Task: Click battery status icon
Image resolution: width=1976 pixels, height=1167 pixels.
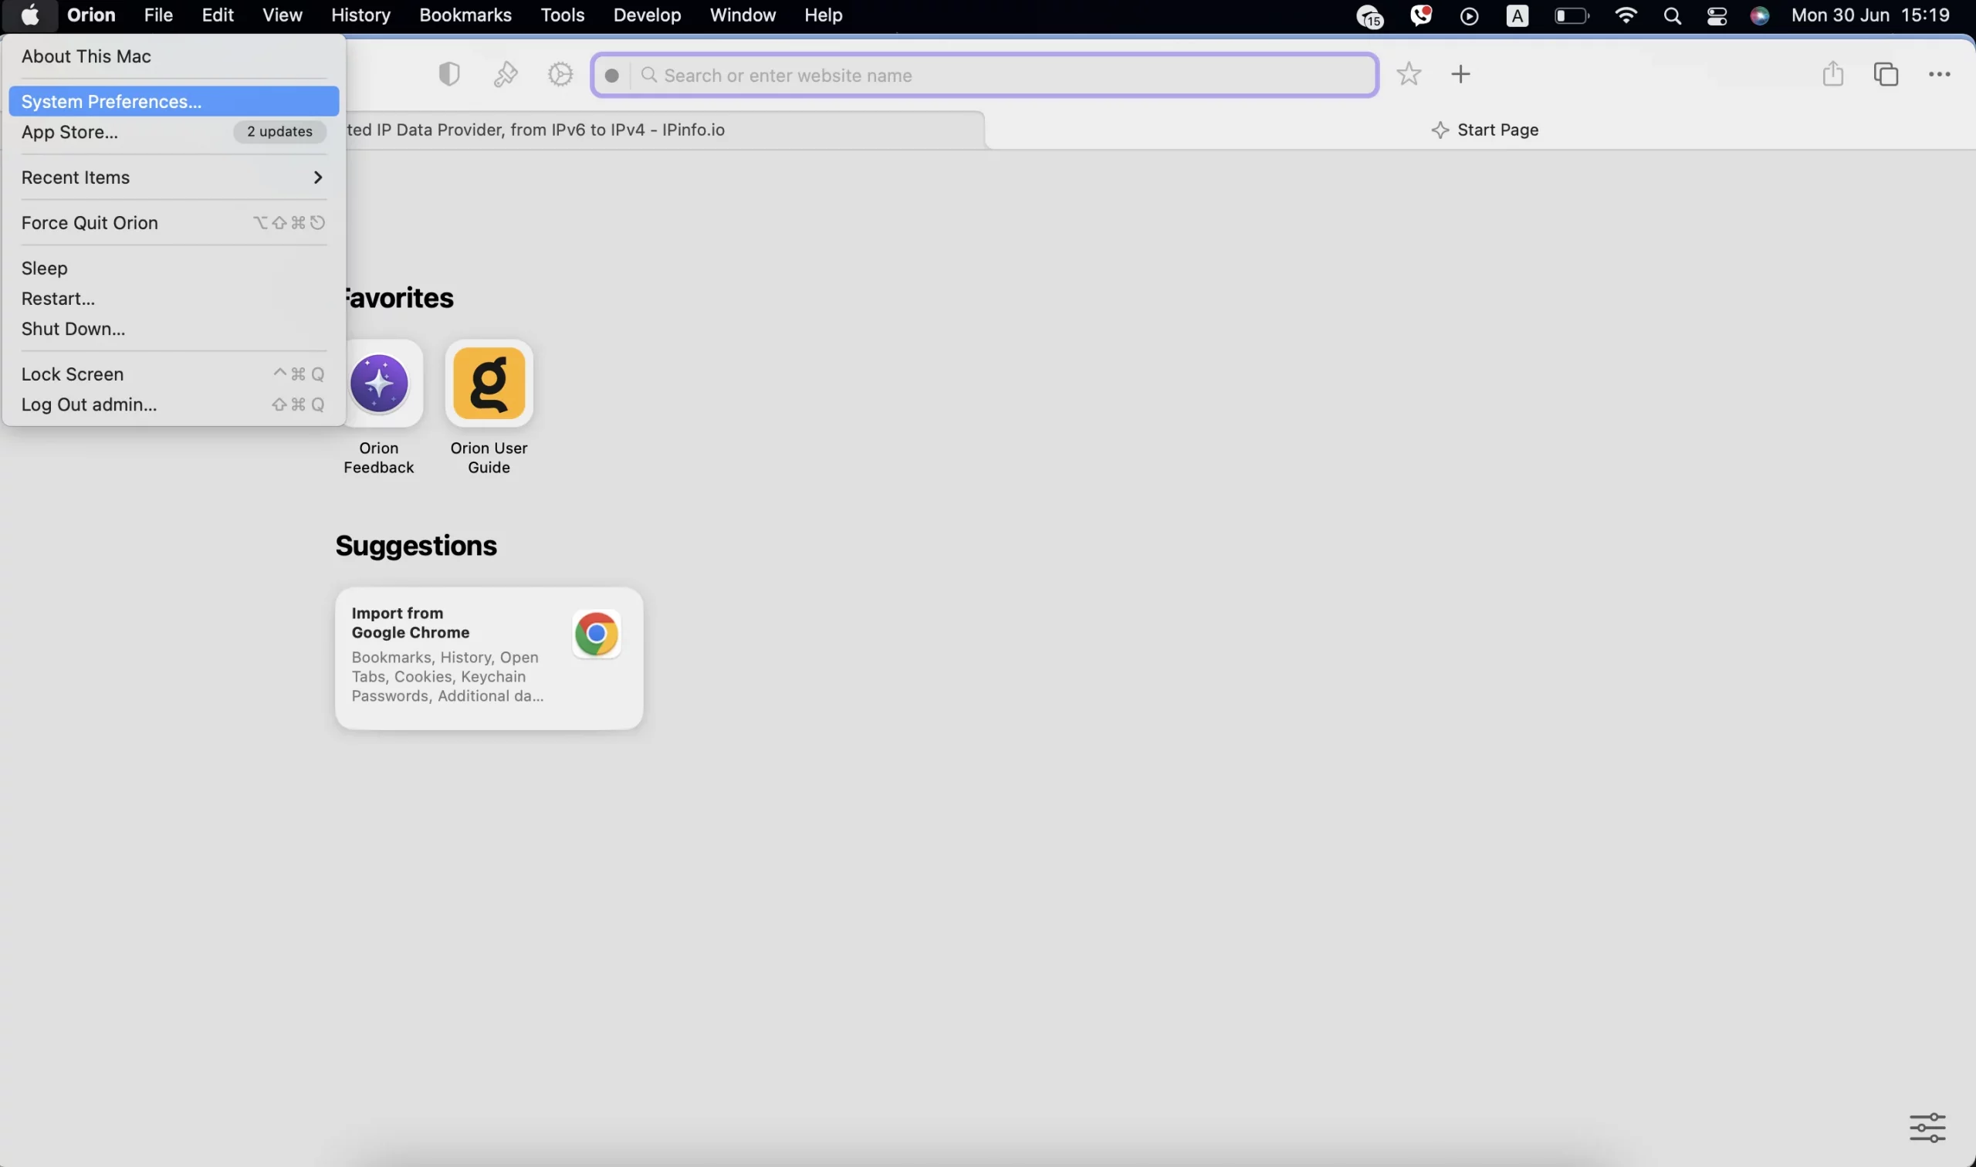Action: pyautogui.click(x=1572, y=15)
